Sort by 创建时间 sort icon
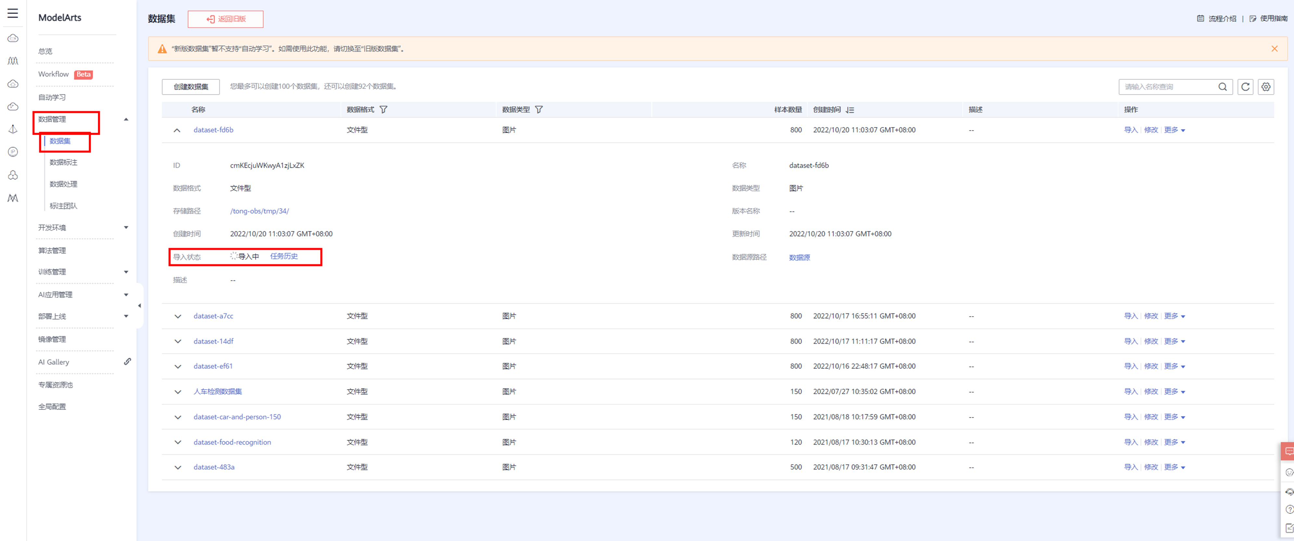The width and height of the screenshot is (1294, 541). click(850, 110)
